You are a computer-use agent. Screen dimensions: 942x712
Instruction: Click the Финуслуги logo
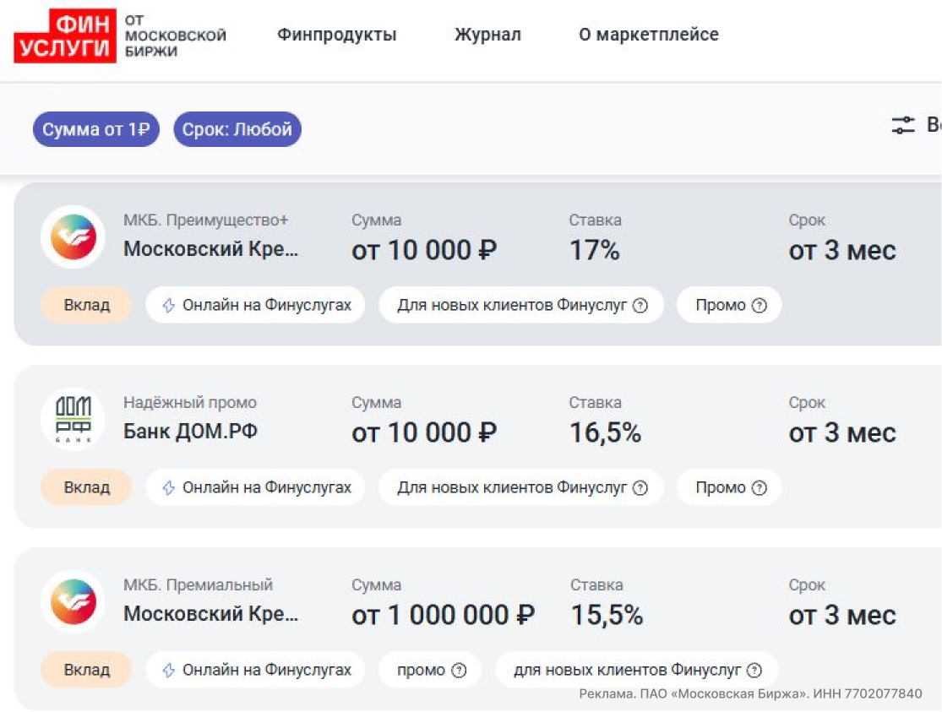click(x=65, y=35)
